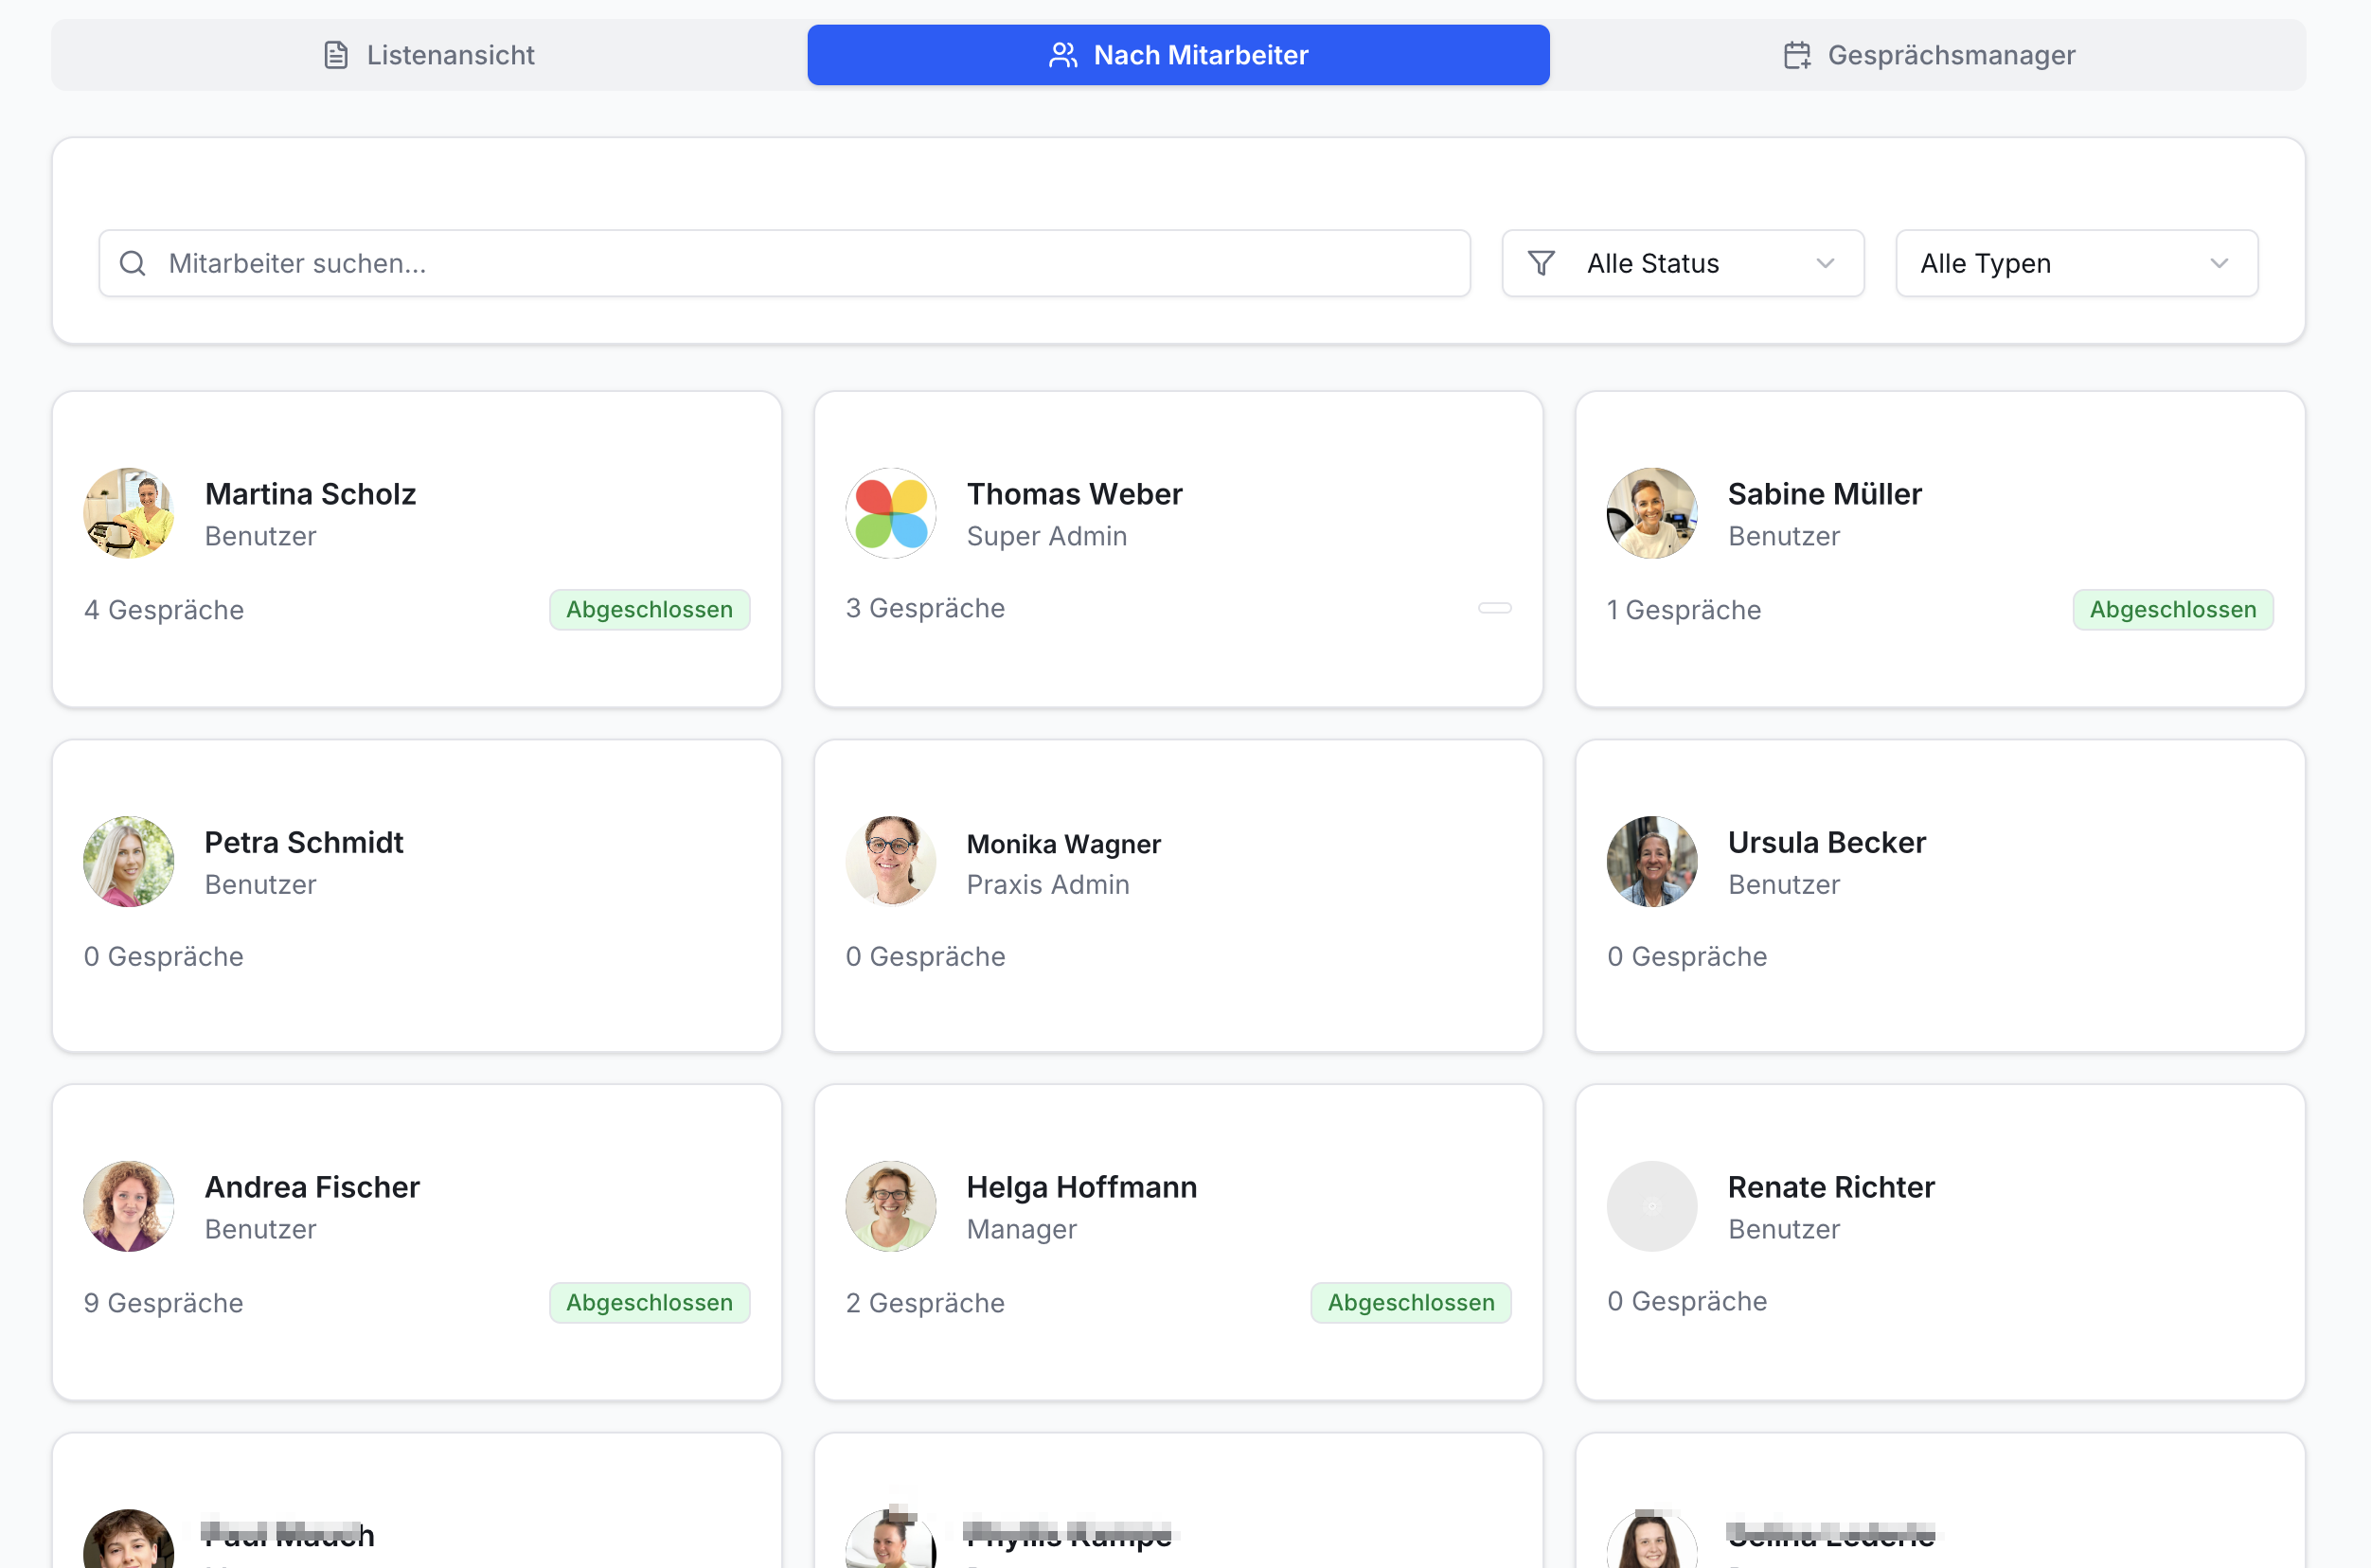This screenshot has height=1568, width=2371.
Task: Focus the Mitarbeiter suchen search field
Action: click(x=784, y=263)
